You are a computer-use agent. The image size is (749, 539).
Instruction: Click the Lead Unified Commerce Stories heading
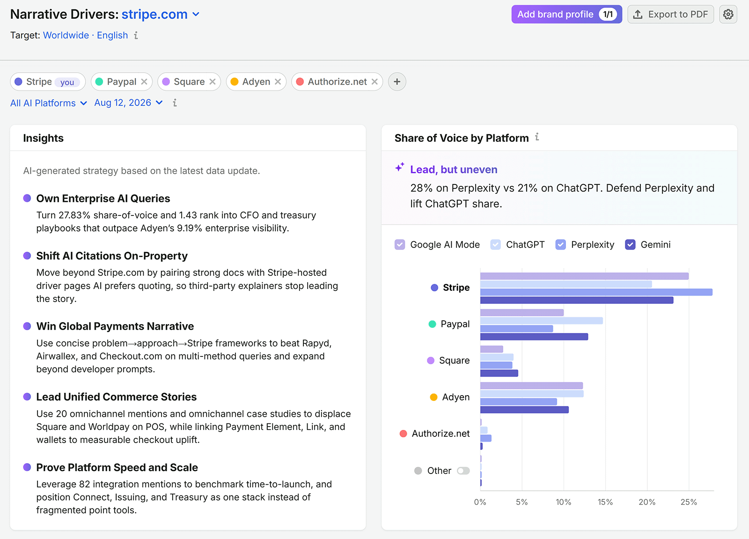pyautogui.click(x=117, y=397)
